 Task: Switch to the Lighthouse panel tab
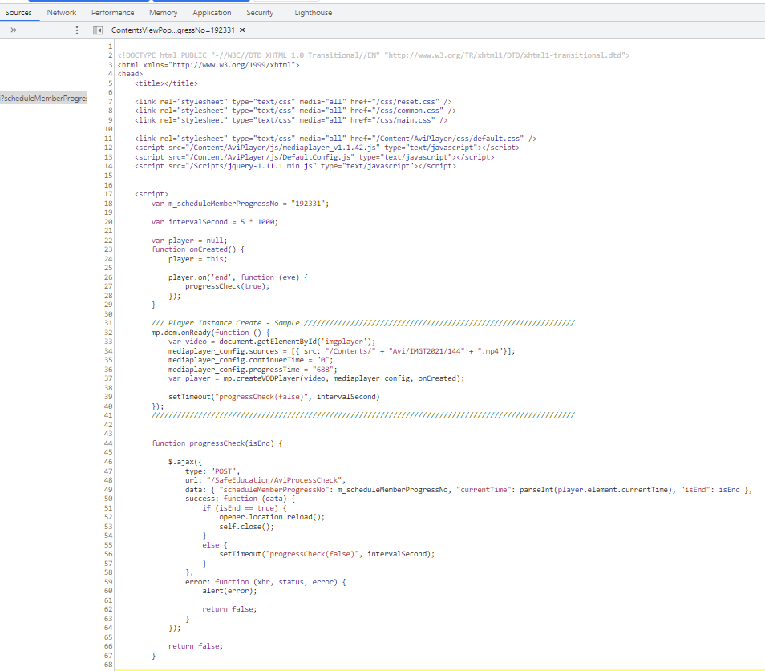(x=314, y=13)
